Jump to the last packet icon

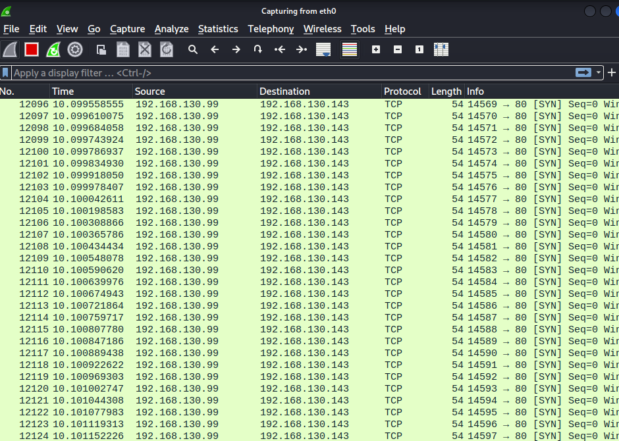pos(302,50)
